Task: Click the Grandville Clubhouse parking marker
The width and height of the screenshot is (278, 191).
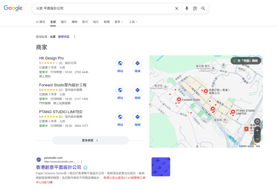Action: tap(213, 68)
